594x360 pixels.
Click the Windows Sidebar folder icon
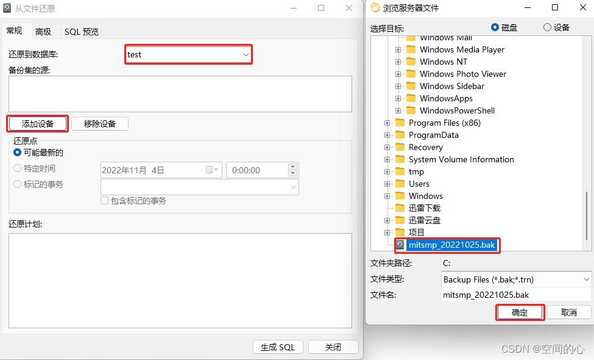click(x=411, y=86)
